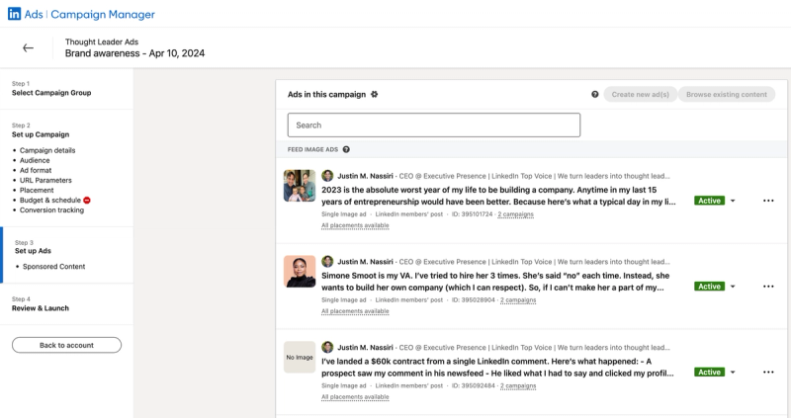Image resolution: width=791 pixels, height=418 pixels.
Task: Open ad text starting '2023 is the absolute worst year'
Action: 498,196
